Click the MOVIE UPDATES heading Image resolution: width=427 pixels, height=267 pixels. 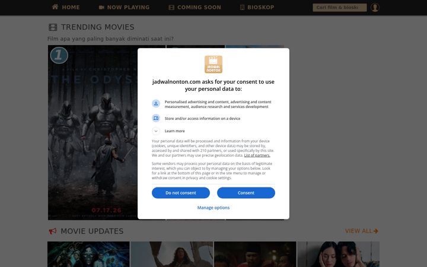[92, 231]
